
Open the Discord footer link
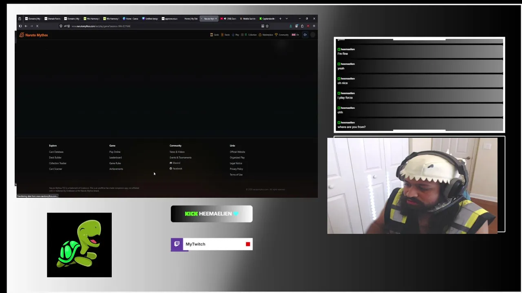[x=175, y=163]
